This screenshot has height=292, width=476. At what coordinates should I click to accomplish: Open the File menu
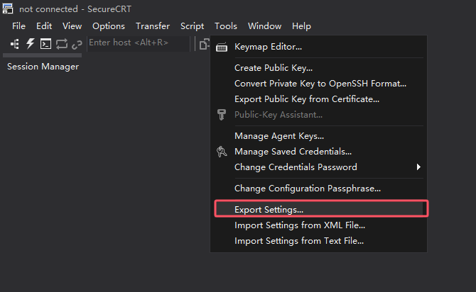(18, 26)
